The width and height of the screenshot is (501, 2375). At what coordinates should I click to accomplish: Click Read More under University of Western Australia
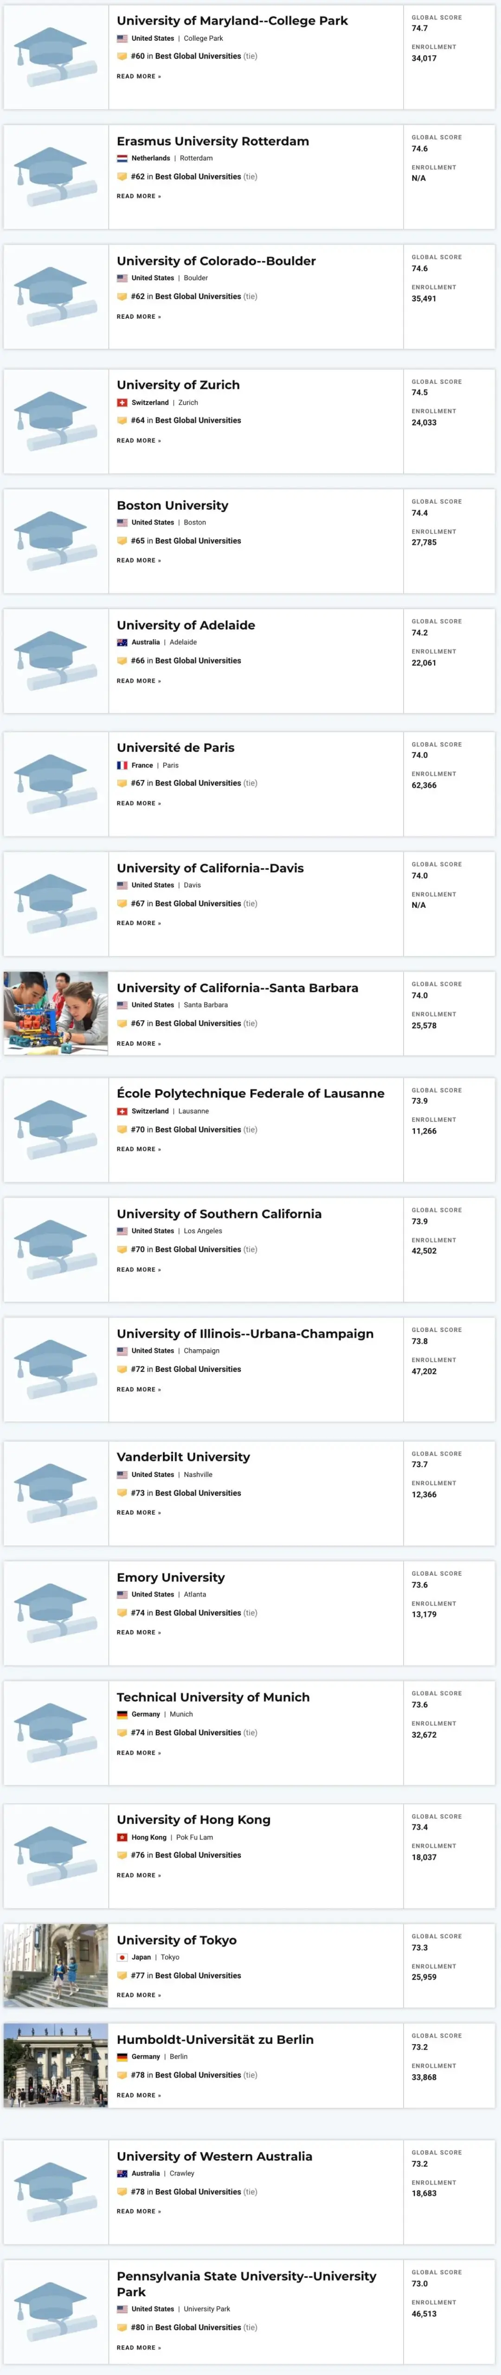(x=138, y=2211)
